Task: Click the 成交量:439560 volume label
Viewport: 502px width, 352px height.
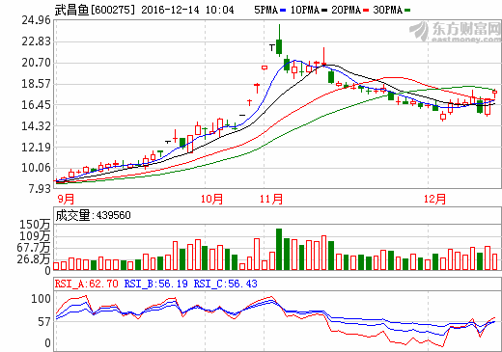Action: [94, 215]
